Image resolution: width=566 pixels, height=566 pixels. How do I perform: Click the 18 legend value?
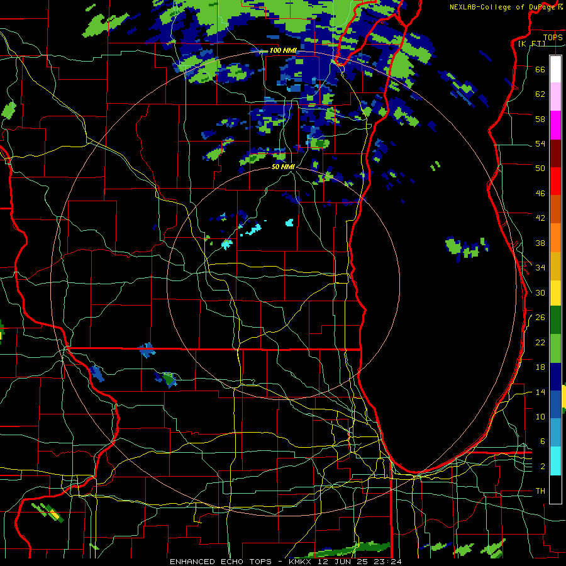[x=540, y=367]
